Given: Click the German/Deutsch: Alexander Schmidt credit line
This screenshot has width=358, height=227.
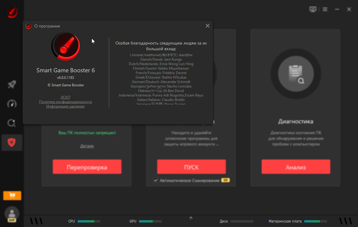Looking at the screenshot, I should (161, 82).
